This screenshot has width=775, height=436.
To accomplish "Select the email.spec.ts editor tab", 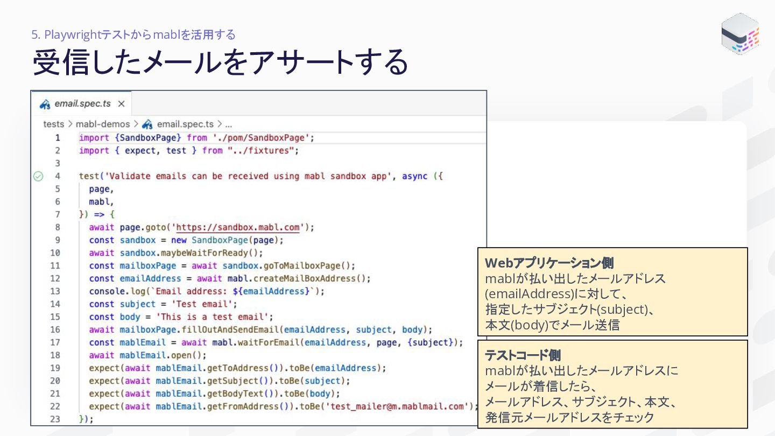I will (82, 104).
